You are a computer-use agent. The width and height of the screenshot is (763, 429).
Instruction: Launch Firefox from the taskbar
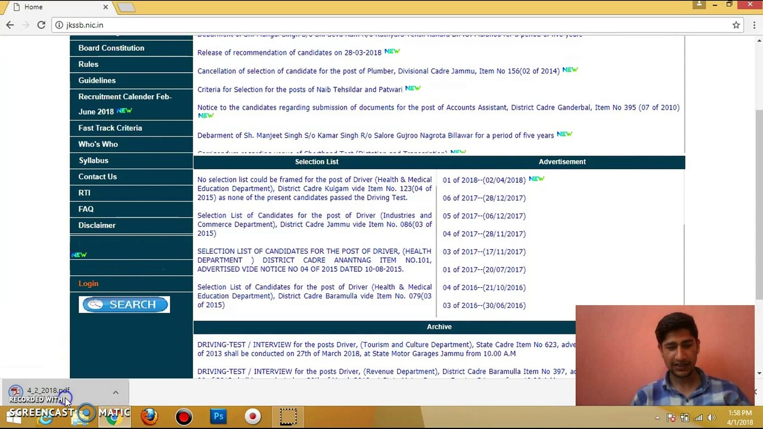pos(149,416)
